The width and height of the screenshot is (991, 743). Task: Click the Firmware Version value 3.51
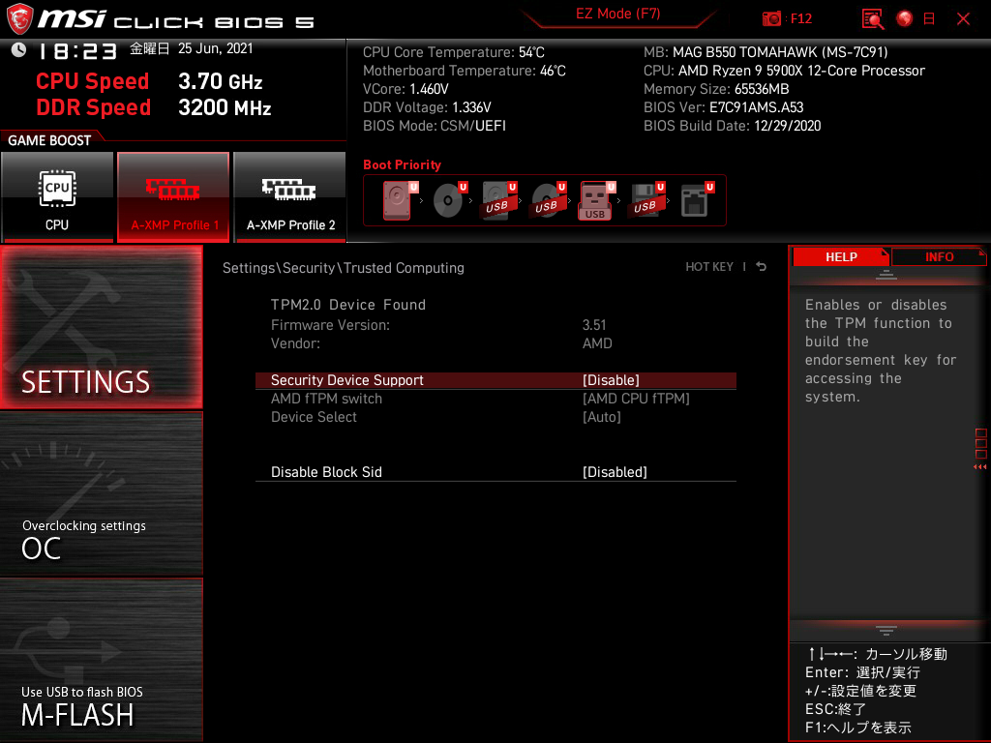point(594,325)
